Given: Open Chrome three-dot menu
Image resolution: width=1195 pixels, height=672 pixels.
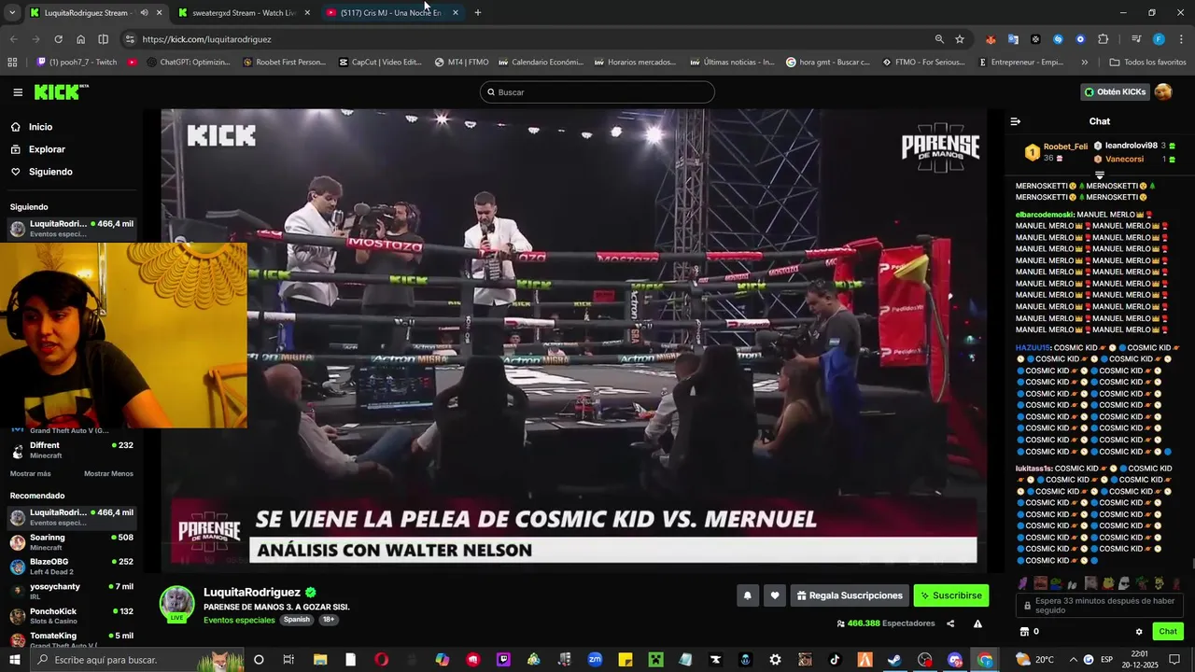Looking at the screenshot, I should click(x=1179, y=39).
